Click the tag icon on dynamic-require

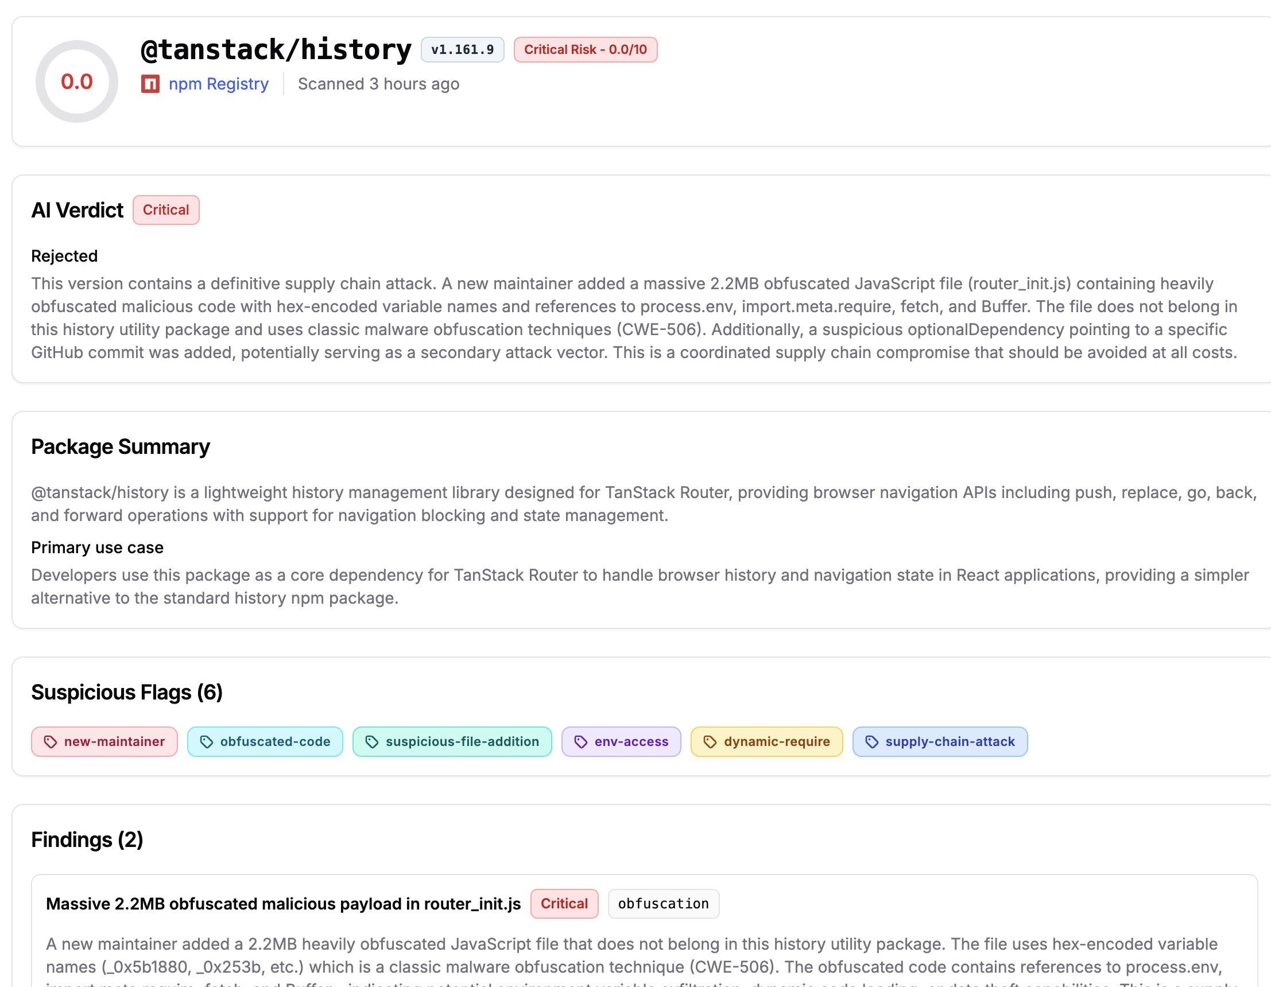(x=710, y=741)
